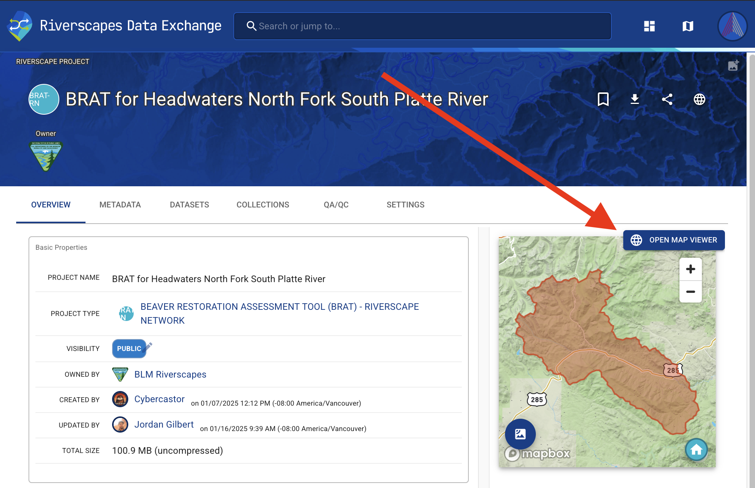The image size is (755, 488).
Task: Open the BLM Riverscapes link
Action: tap(170, 374)
